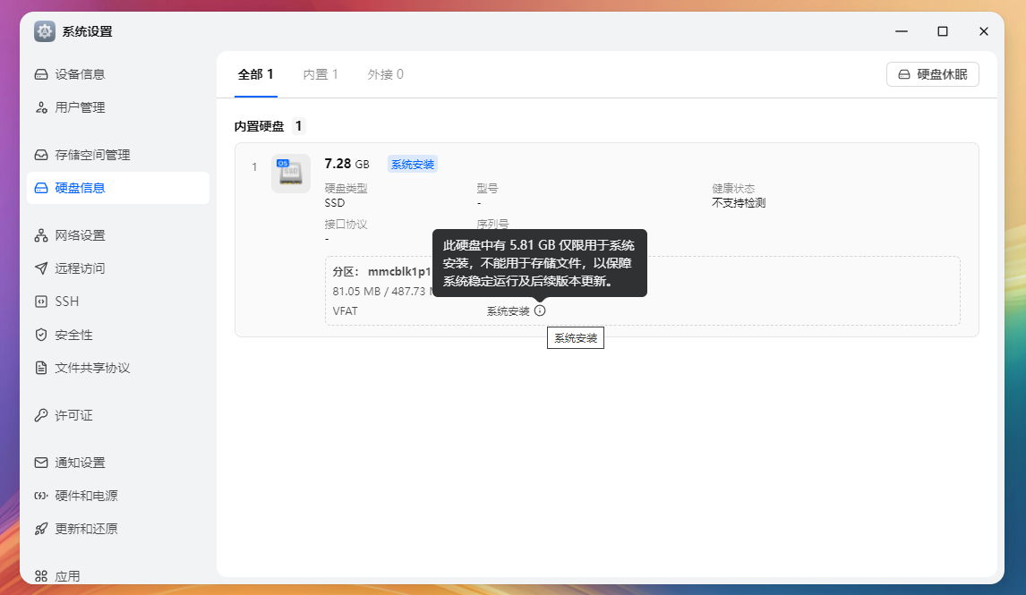The image size is (1026, 595).
Task: Click the info icon beside 系统安装
Action: click(x=540, y=310)
